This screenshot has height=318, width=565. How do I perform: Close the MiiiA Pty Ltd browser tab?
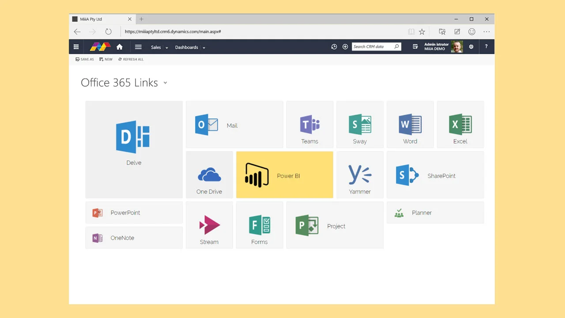[x=130, y=19]
